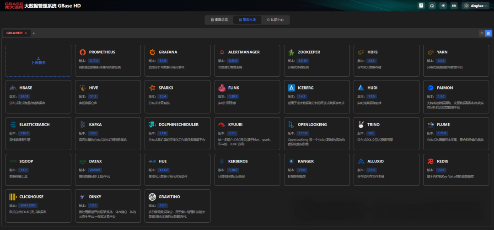Click the SQOOP service title

point(26,161)
